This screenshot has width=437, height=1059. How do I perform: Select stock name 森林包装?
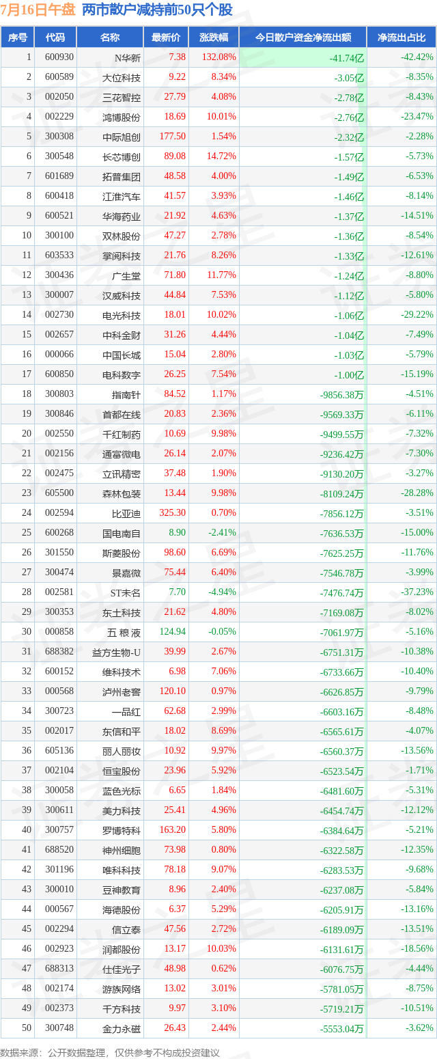pos(122,493)
